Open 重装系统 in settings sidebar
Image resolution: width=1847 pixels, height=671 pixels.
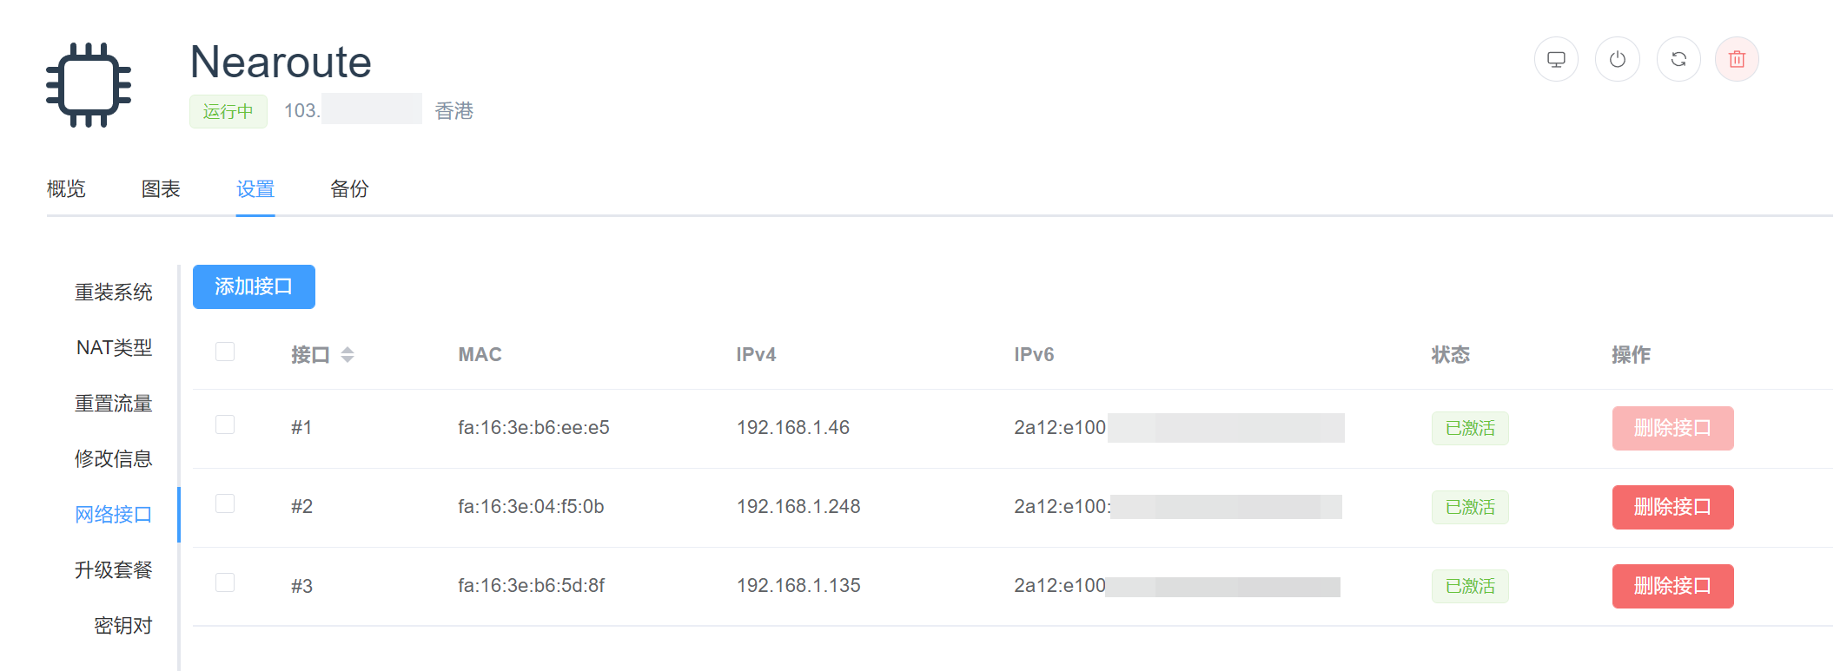[113, 293]
